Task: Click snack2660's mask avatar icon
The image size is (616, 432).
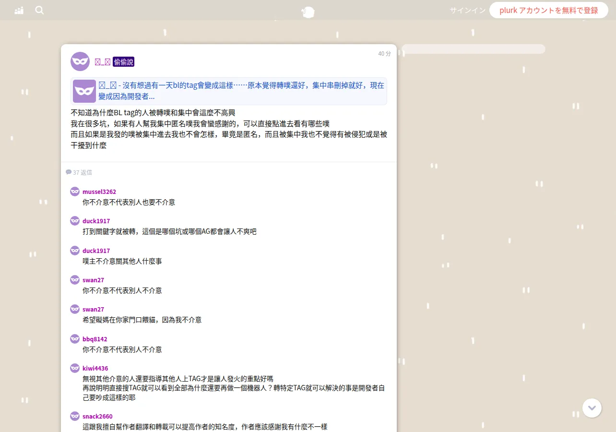Action: [x=75, y=416]
